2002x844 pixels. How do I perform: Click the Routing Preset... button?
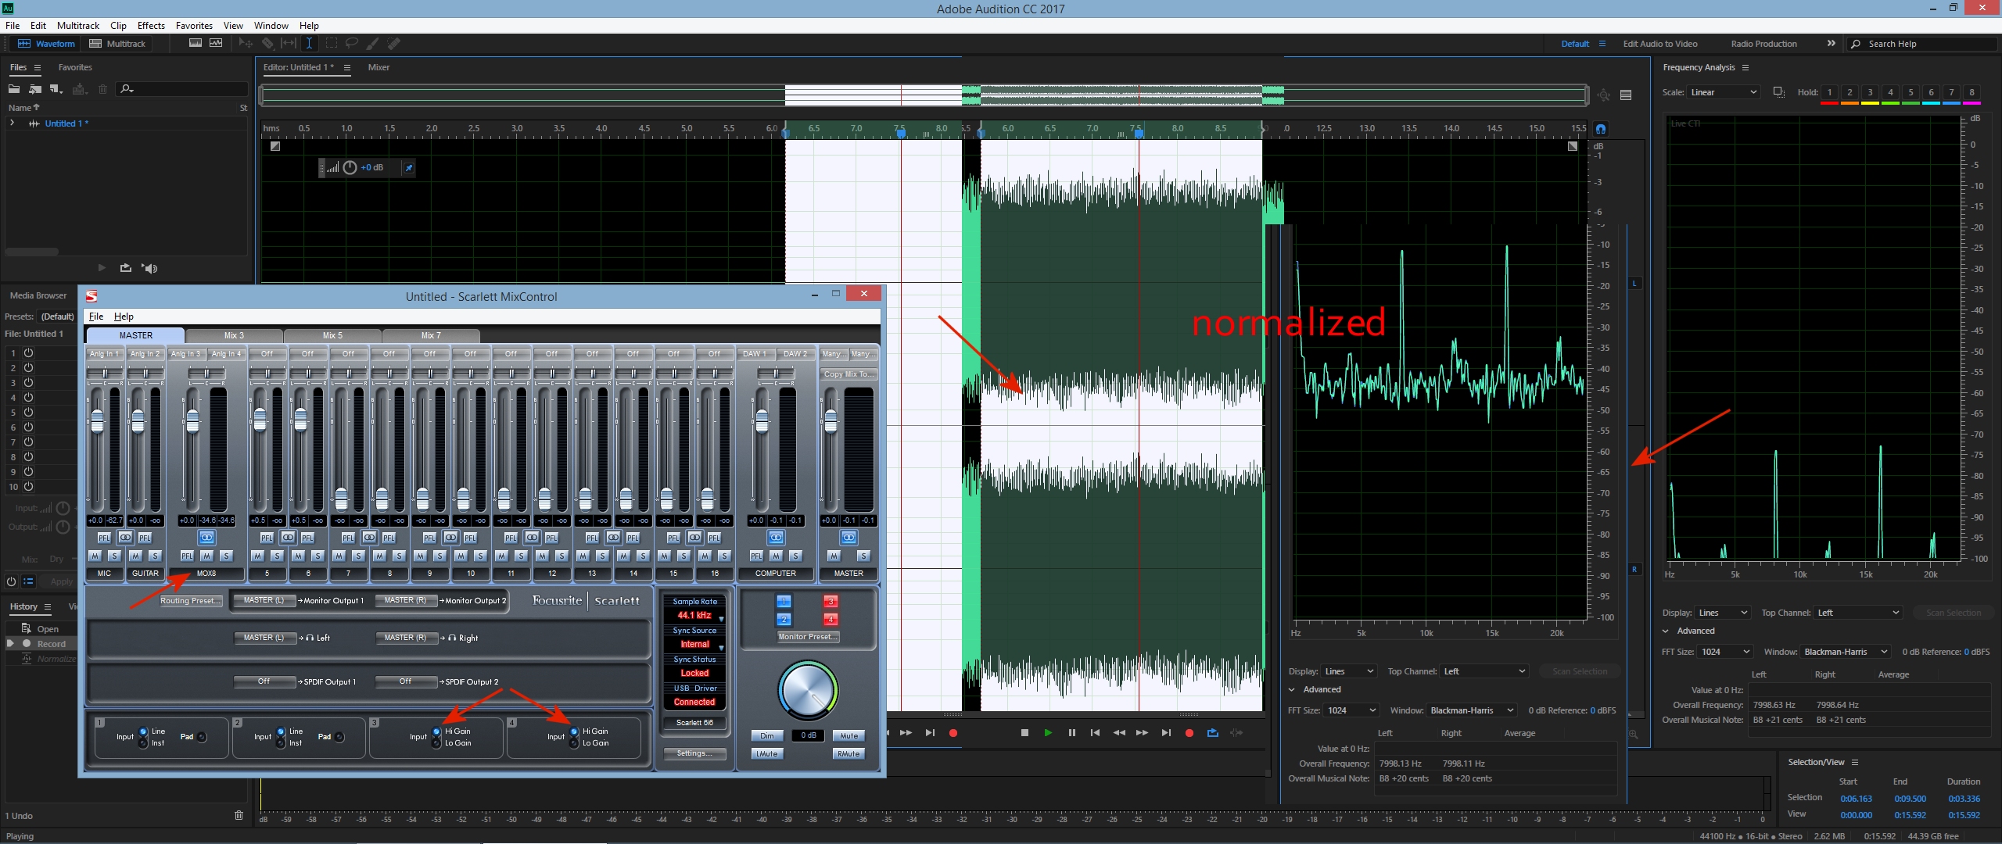click(x=191, y=601)
